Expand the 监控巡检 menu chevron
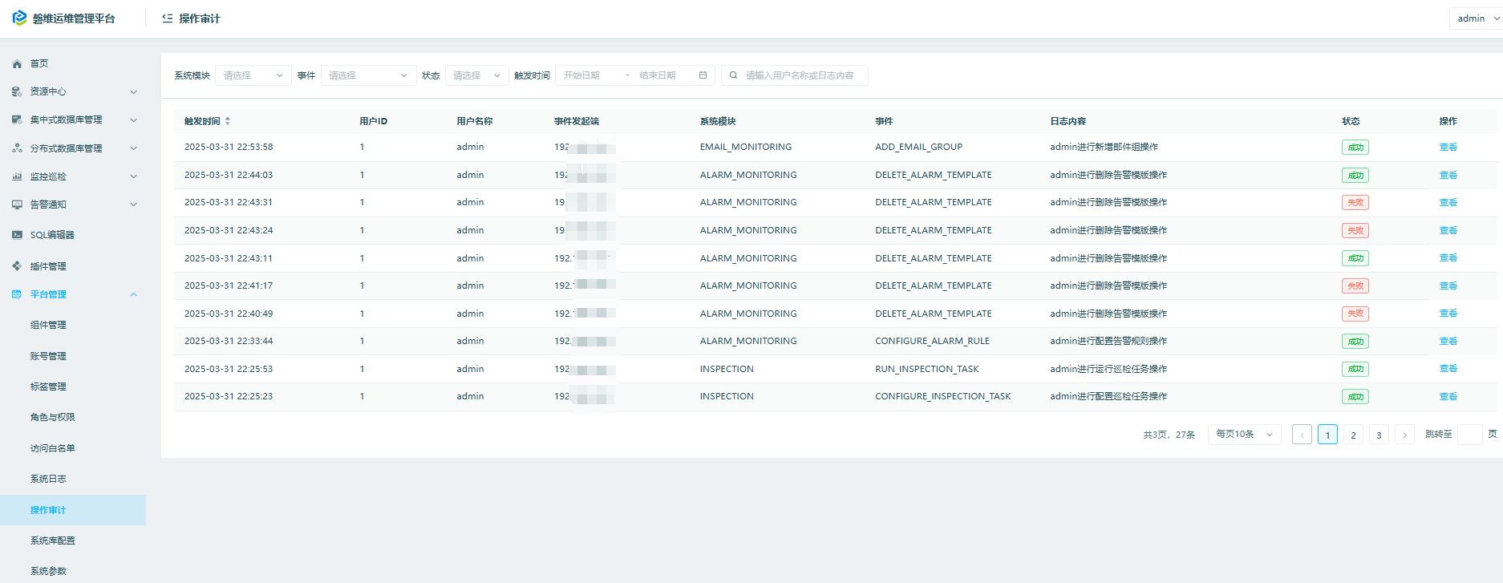The width and height of the screenshot is (1503, 583). pos(133,176)
